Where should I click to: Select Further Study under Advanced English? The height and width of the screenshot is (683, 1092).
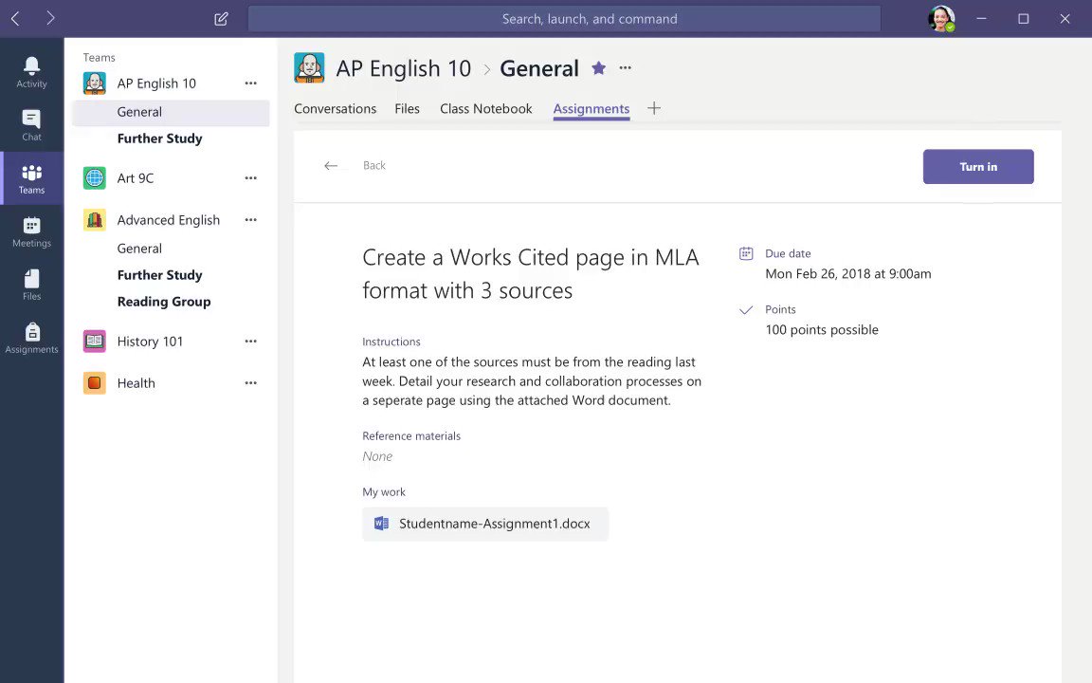pyautogui.click(x=159, y=275)
